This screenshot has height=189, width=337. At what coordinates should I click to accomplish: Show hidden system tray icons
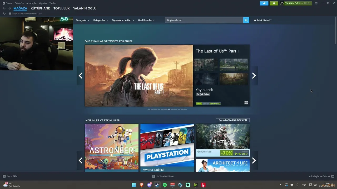[280, 185]
